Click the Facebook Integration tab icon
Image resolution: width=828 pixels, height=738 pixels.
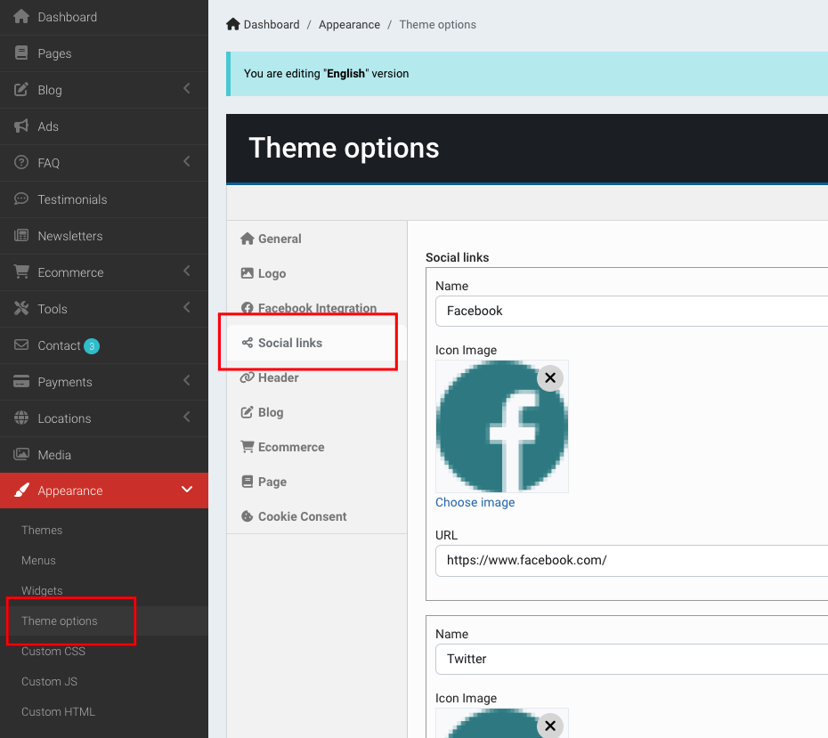click(x=248, y=308)
